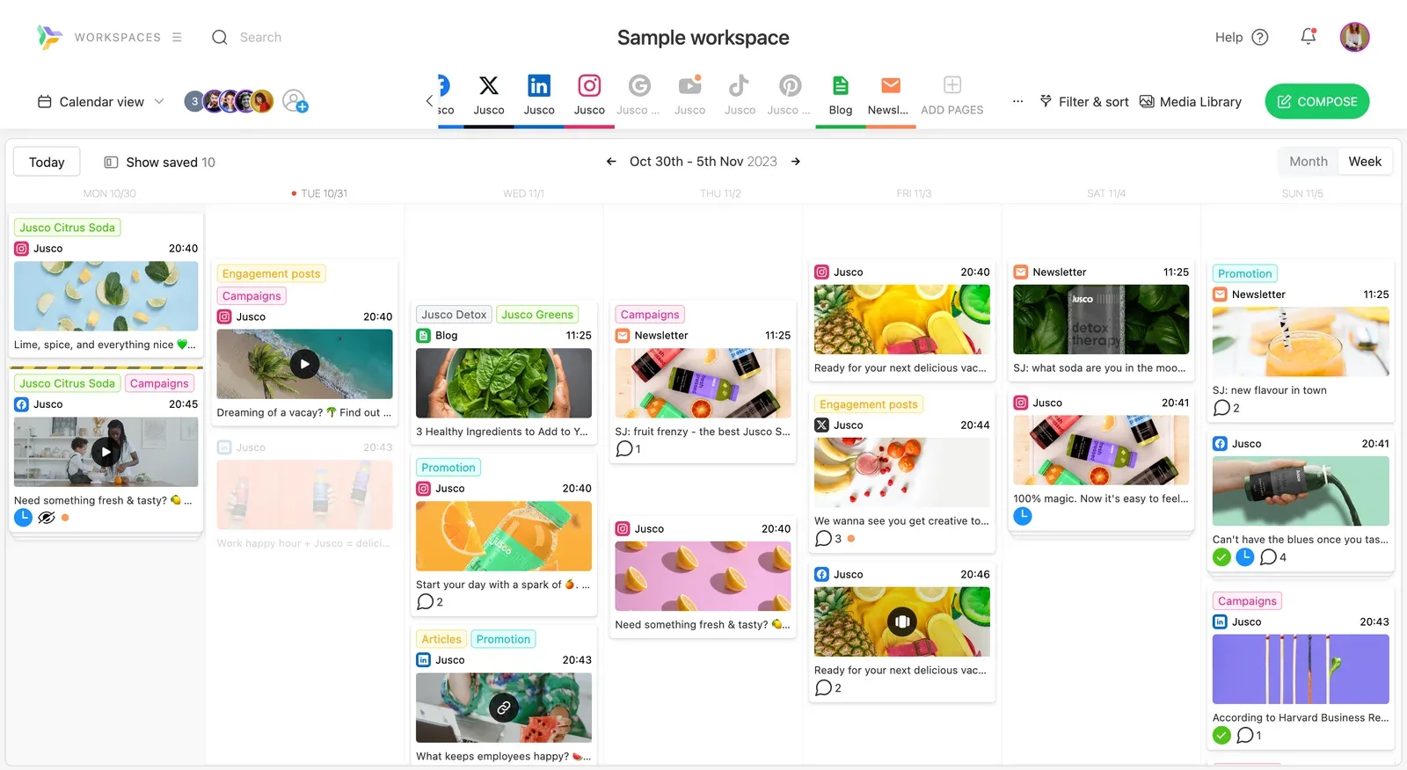Play the 'Dreaming of a vacay' video

[304, 364]
